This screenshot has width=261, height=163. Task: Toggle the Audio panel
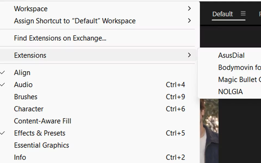pyautogui.click(x=98, y=85)
